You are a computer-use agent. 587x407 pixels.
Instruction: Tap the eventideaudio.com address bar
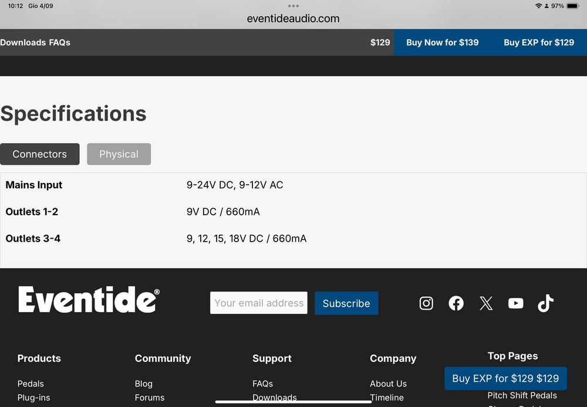(x=293, y=19)
